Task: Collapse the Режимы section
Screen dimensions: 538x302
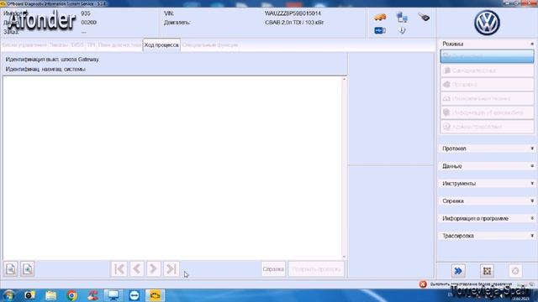Action: [532, 44]
